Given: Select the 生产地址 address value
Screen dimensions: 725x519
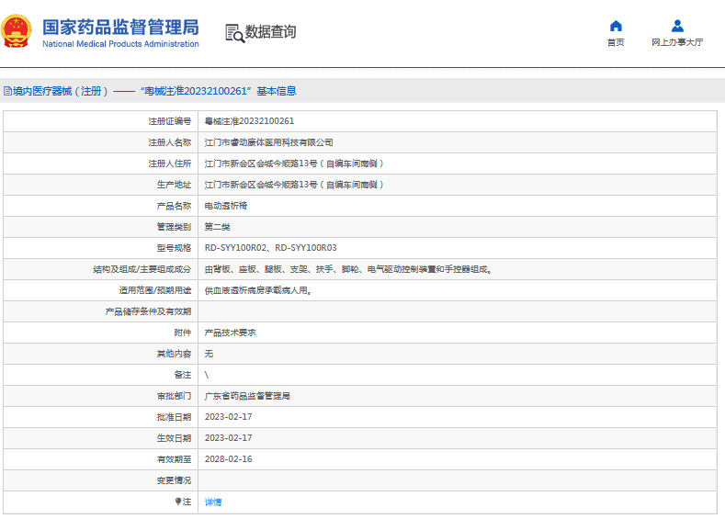Looking at the screenshot, I should pyautogui.click(x=294, y=185).
